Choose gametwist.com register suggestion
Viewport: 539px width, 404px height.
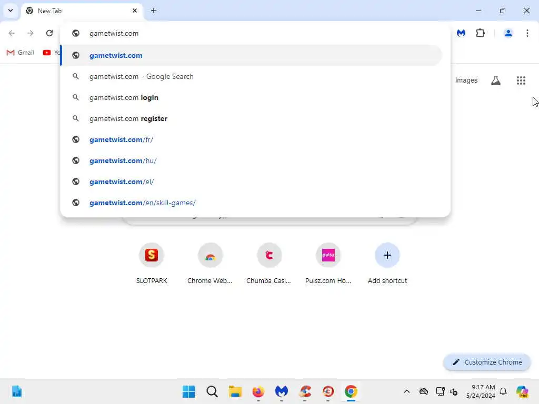click(252, 118)
